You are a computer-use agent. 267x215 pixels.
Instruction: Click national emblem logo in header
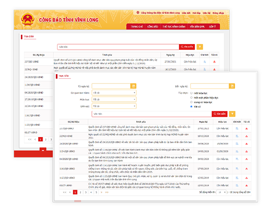point(28,20)
